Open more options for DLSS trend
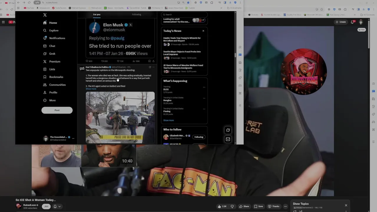This screenshot has width=377, height=212. [x=204, y=87]
